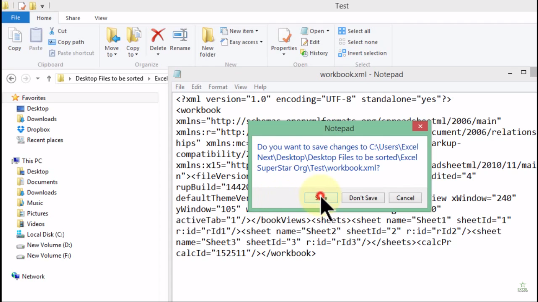Go forward with Explorer forward arrow
Viewport: 538px width, 302px height.
click(x=26, y=79)
